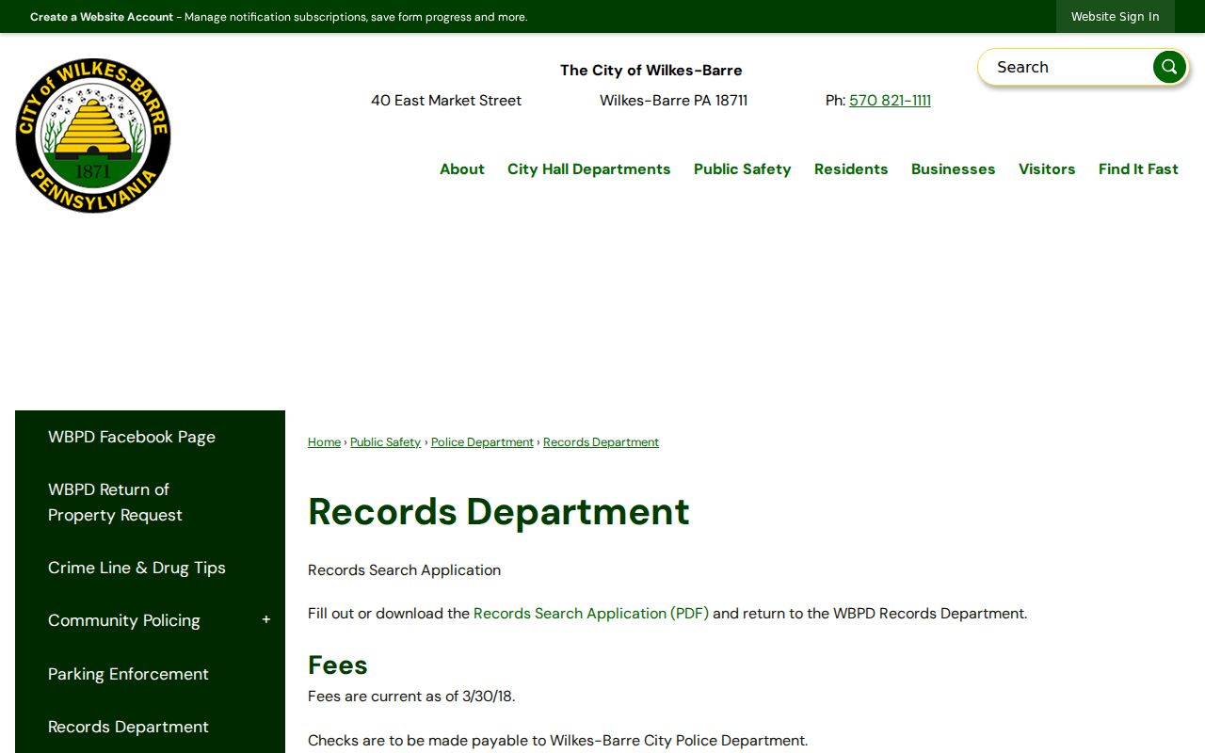Viewport: 1205px width, 753px height.
Task: Click the 'Wilkes-Barre PA 18711' text
Action: tap(674, 101)
